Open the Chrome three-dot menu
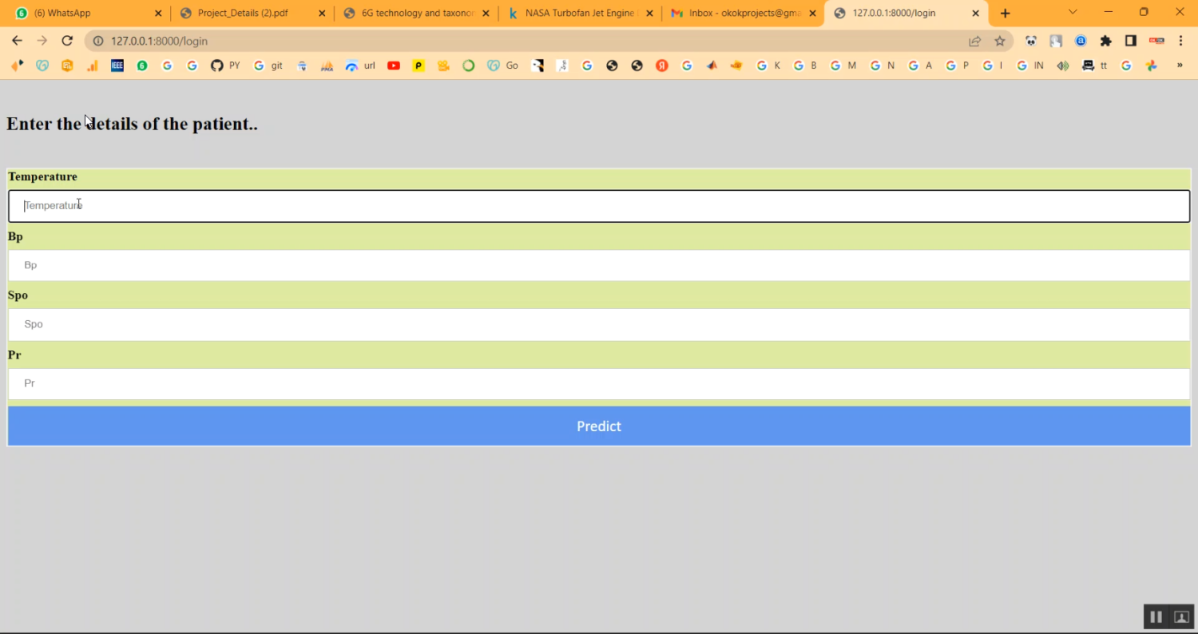 tap(1180, 41)
